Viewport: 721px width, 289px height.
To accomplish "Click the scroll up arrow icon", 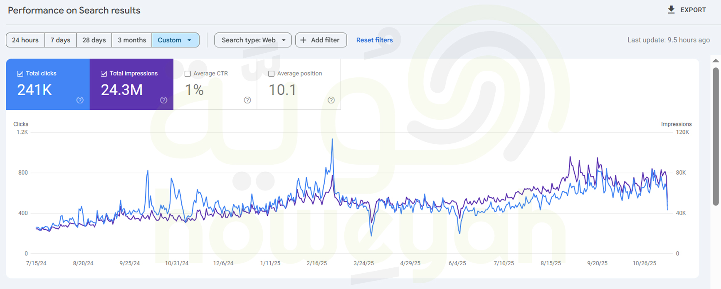I will click(x=716, y=61).
